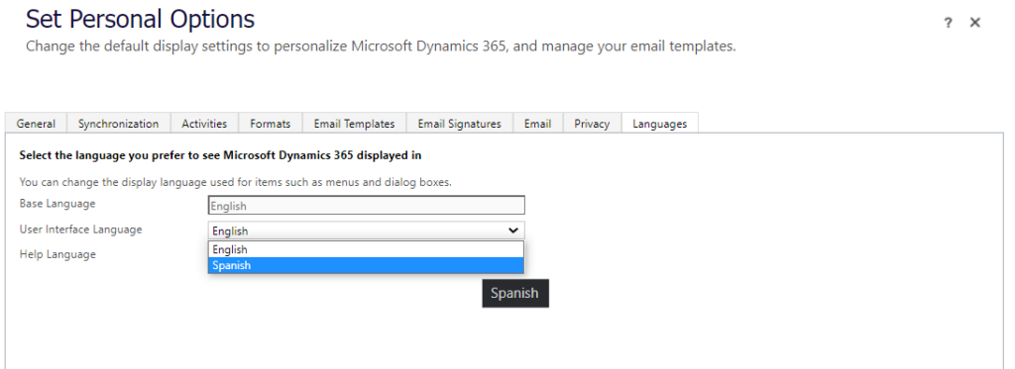This screenshot has height=369, width=1015.
Task: Click the User Interface Language label
Action: pos(81,230)
